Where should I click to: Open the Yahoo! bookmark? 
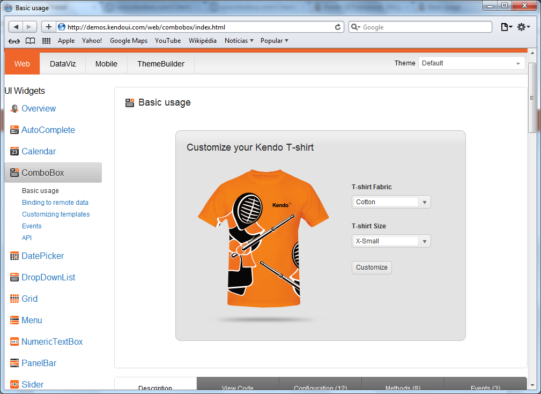(92, 41)
